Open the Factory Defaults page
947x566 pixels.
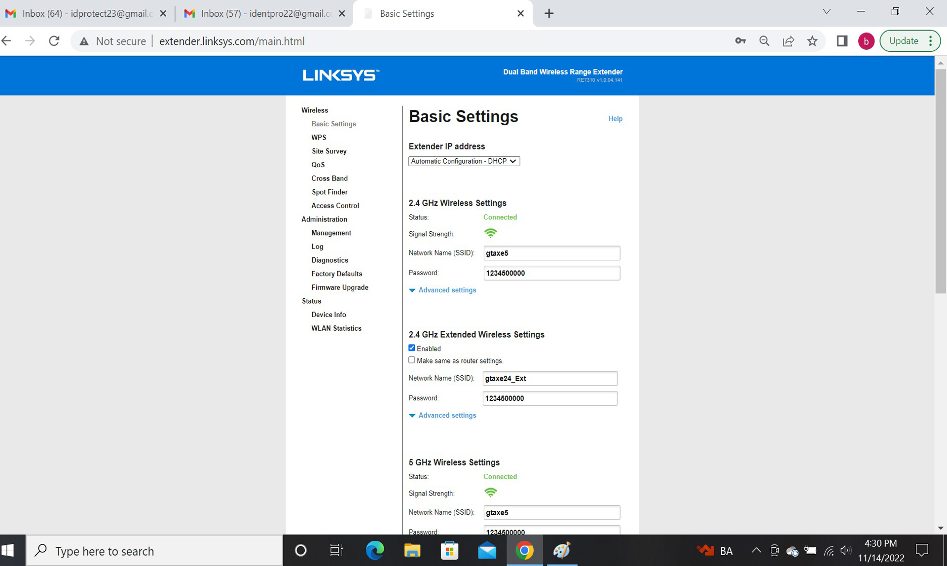pyautogui.click(x=336, y=274)
